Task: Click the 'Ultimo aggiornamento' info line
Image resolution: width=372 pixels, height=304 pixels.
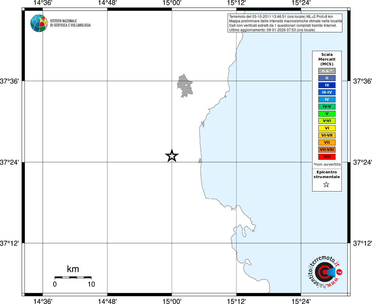Action: tap(272, 30)
